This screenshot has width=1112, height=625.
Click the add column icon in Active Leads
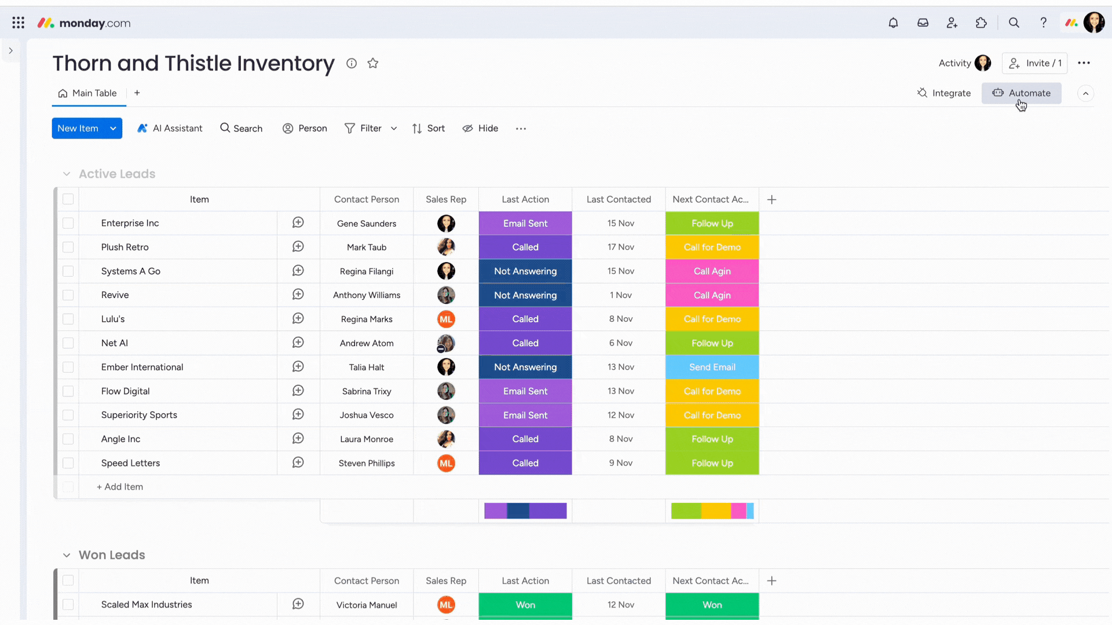(771, 199)
